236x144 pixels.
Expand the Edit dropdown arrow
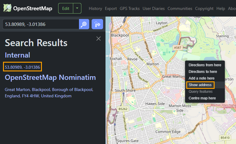77,8
